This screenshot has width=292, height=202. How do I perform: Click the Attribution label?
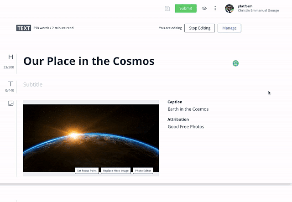178,119
